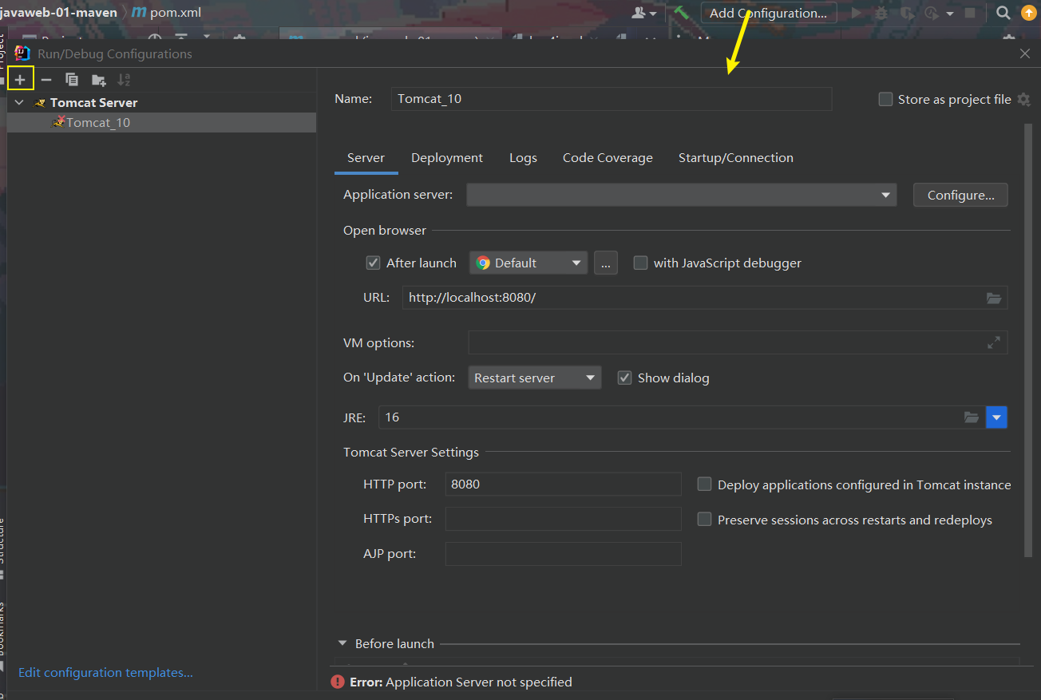Switch to the Server tab
This screenshot has width=1041, height=700.
pos(366,158)
